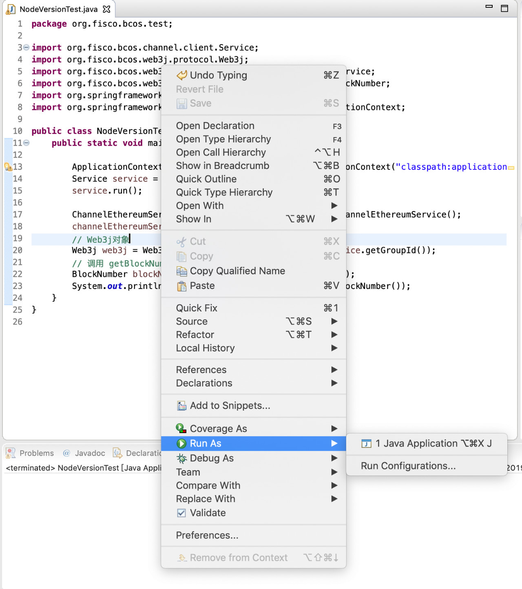
Task: Click the Debug As bug icon
Action: tap(181, 458)
